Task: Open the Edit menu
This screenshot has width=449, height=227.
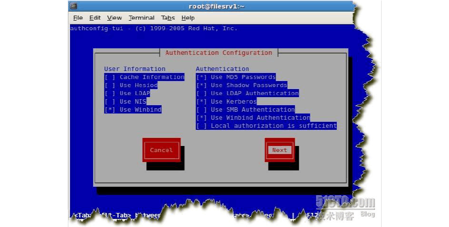Action: point(95,18)
